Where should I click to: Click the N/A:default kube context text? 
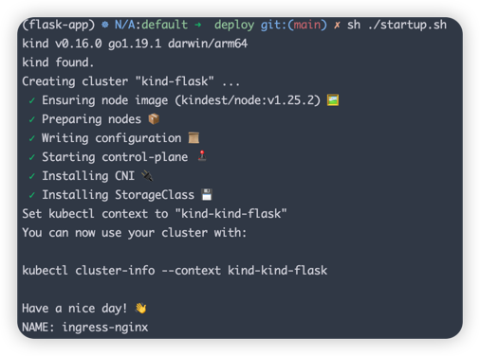[151, 25]
